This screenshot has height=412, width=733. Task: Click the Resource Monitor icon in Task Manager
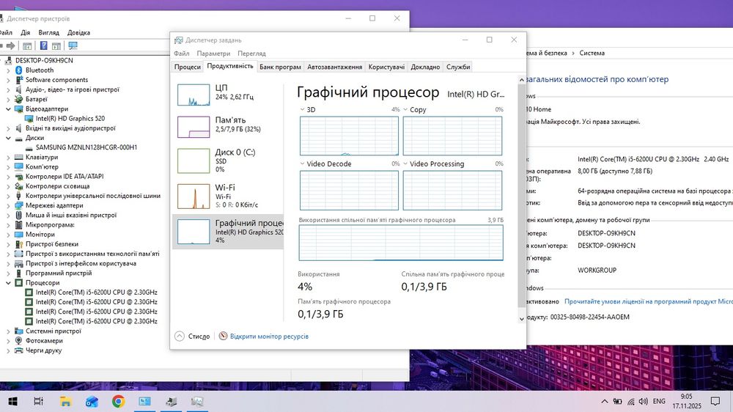[x=223, y=336]
